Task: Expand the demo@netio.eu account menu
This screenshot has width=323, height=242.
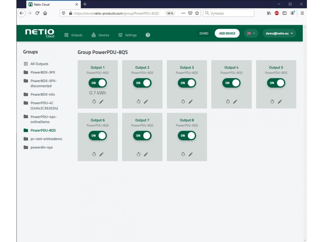Action: tap(279, 33)
